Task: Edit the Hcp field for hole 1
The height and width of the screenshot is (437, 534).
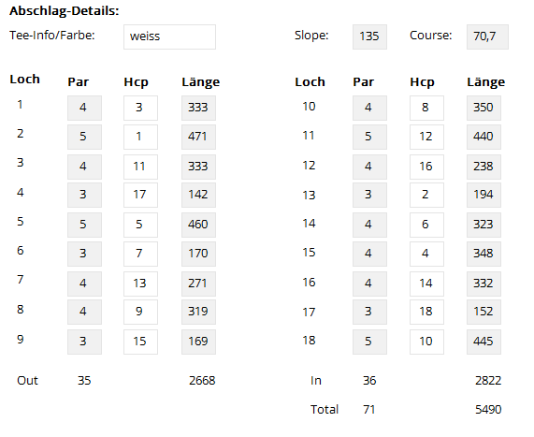Action: (x=140, y=108)
